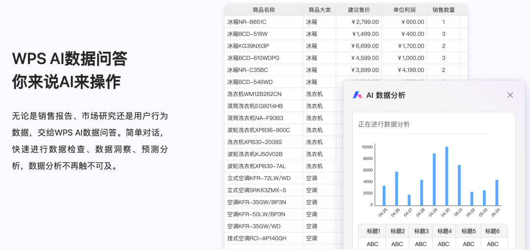The image size is (530, 252).
Task: Click the 04.30 tallest chart bar
Action: [447, 176]
